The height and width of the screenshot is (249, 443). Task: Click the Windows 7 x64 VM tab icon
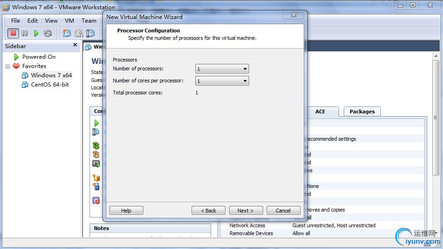pyautogui.click(x=88, y=47)
